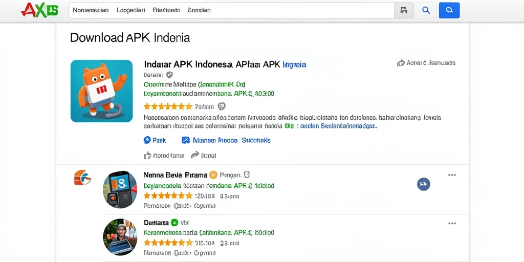Click the 'Download APK Indenia' heading

click(x=130, y=37)
